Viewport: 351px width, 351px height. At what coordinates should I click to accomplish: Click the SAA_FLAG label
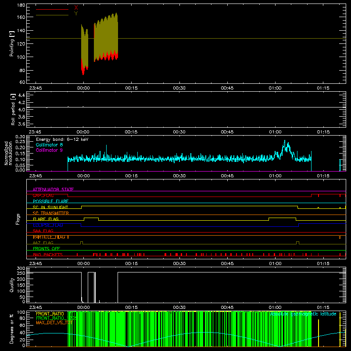(43, 231)
